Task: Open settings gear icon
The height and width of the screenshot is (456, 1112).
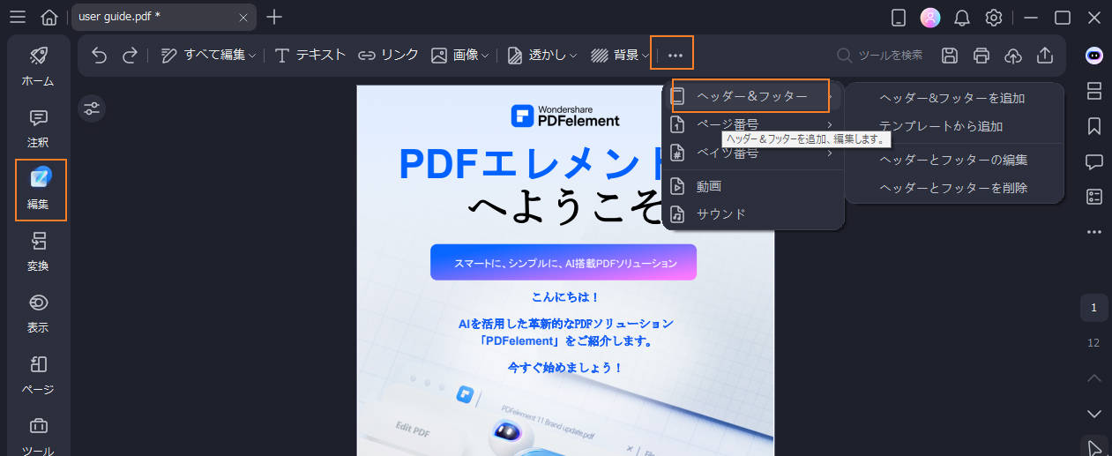Action: pos(994,18)
